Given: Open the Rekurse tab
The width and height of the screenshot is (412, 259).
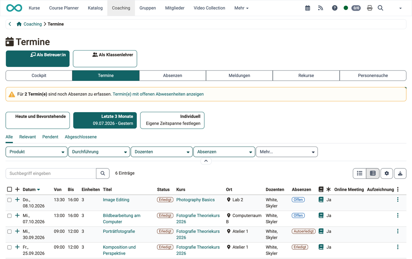Looking at the screenshot, I should pos(306,76).
